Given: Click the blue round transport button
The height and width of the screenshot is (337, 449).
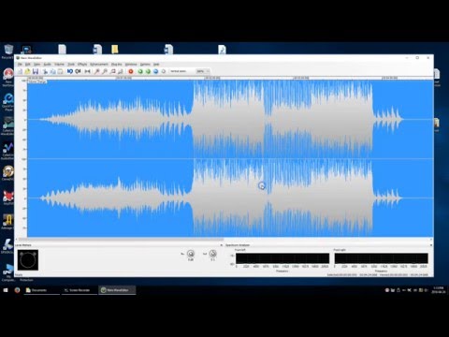Looking at the screenshot, I should coord(155,71).
